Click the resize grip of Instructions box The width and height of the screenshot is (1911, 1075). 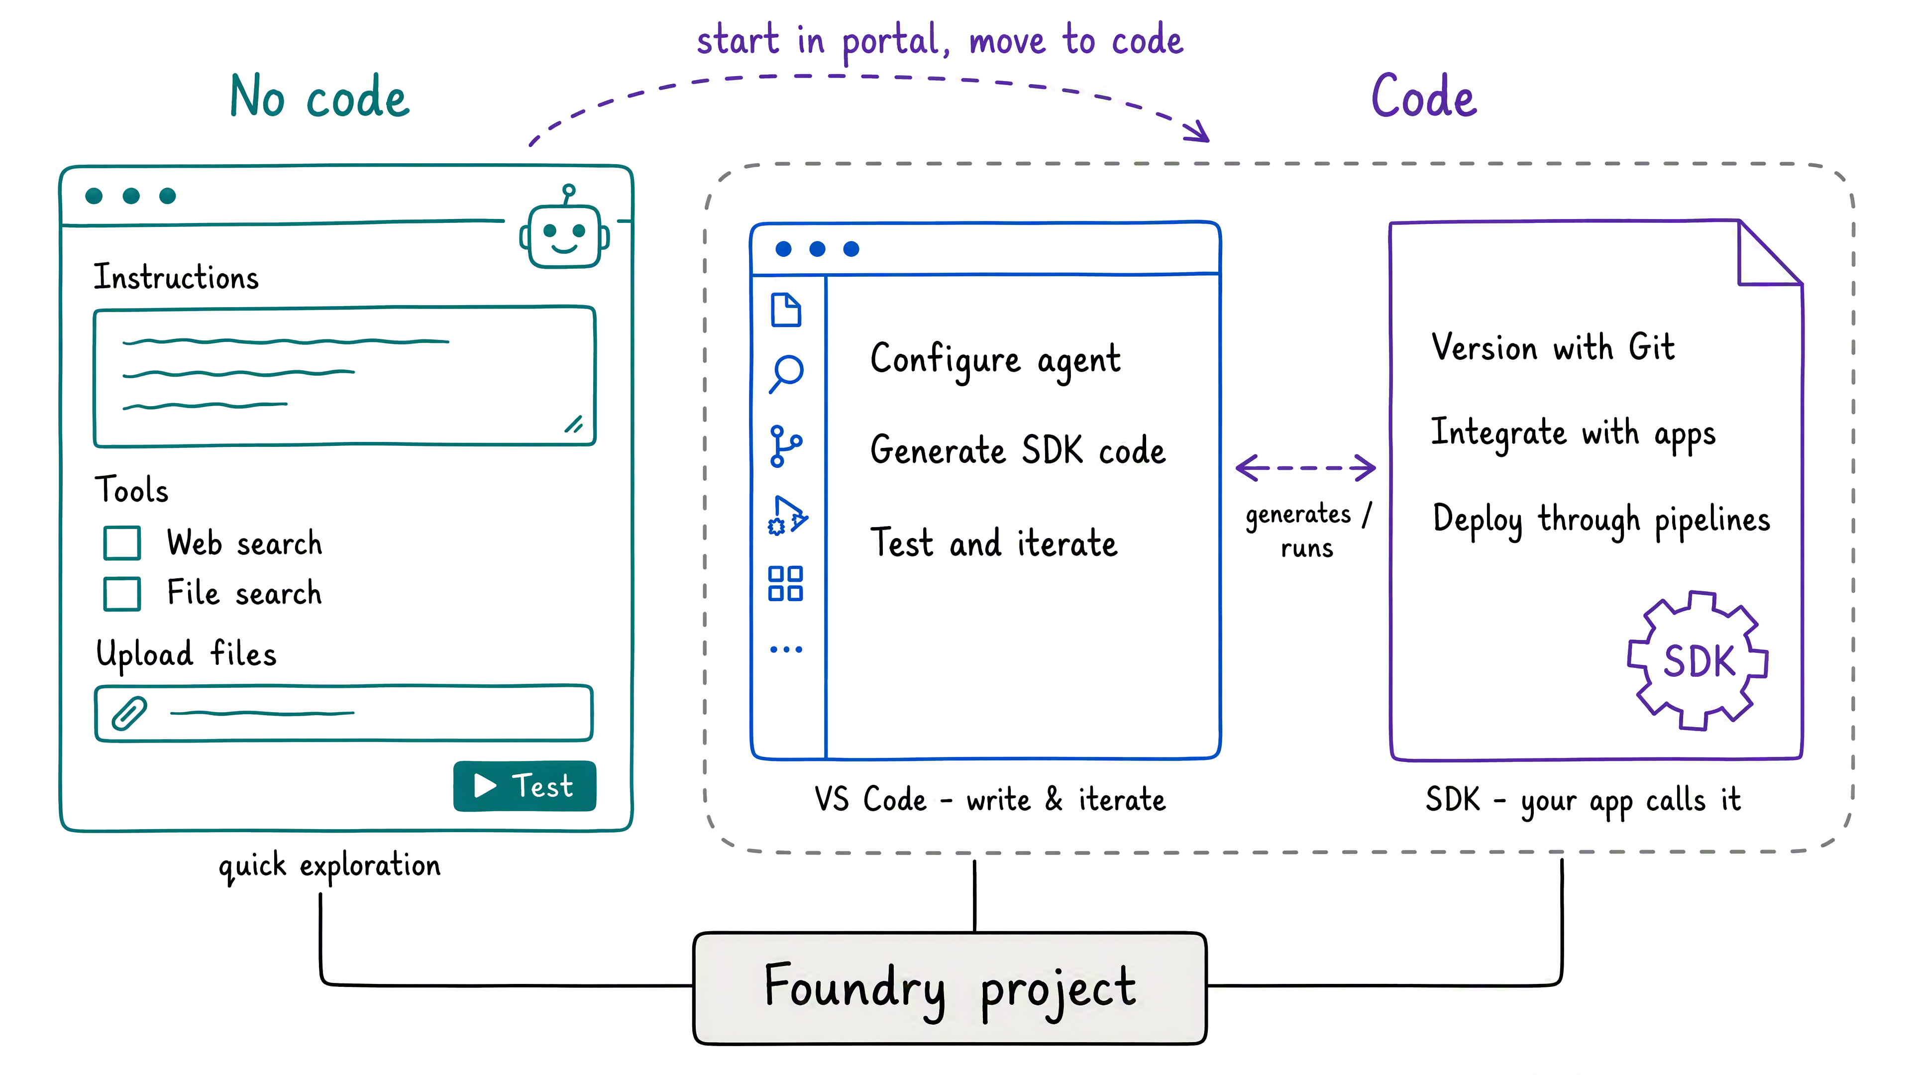coord(574,424)
